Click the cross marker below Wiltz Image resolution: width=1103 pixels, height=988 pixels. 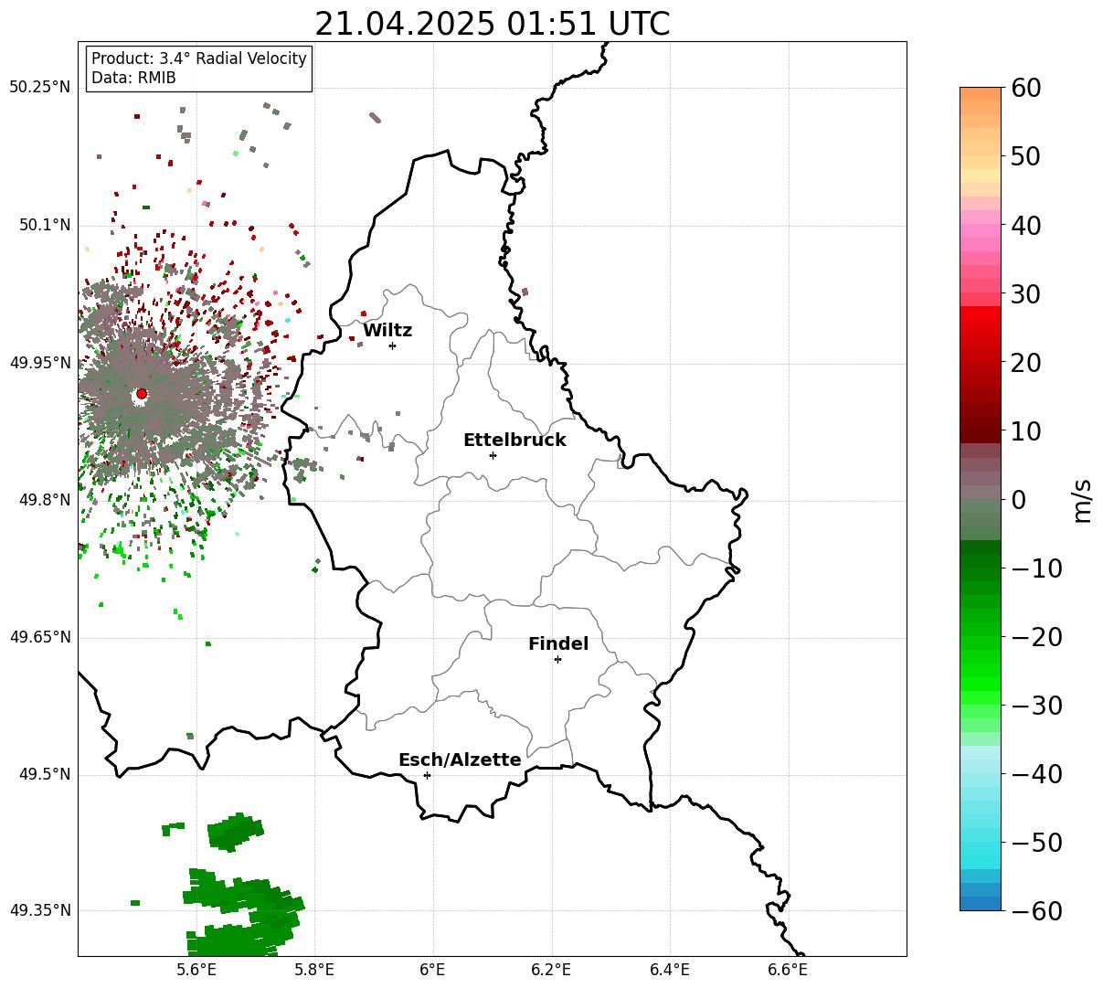[392, 345]
